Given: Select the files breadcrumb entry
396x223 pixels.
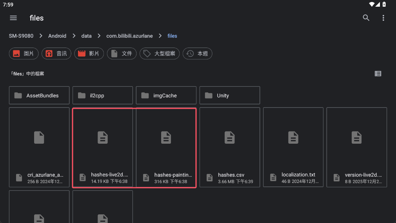Looking at the screenshot, I should click(172, 36).
